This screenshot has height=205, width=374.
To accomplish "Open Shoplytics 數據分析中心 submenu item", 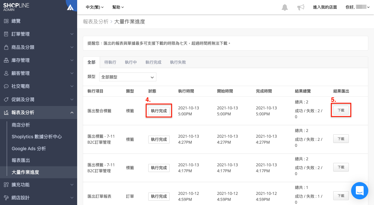I will (x=37, y=137).
